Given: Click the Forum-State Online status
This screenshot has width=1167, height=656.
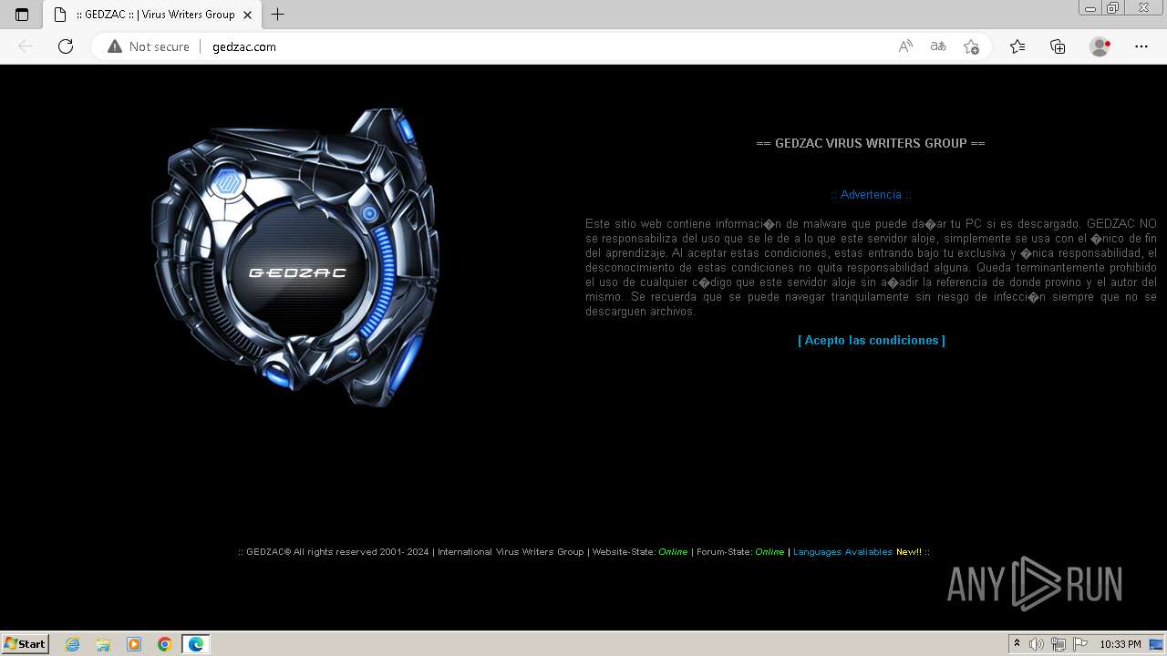Looking at the screenshot, I should pyautogui.click(x=769, y=552).
